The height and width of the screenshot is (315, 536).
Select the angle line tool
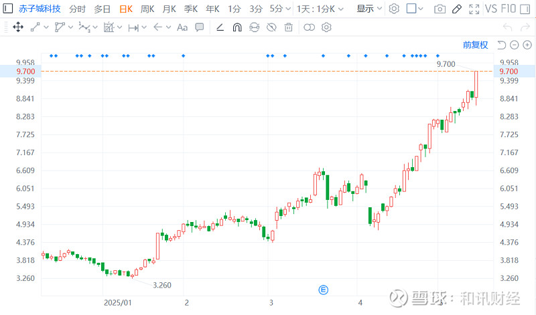click(x=220, y=27)
